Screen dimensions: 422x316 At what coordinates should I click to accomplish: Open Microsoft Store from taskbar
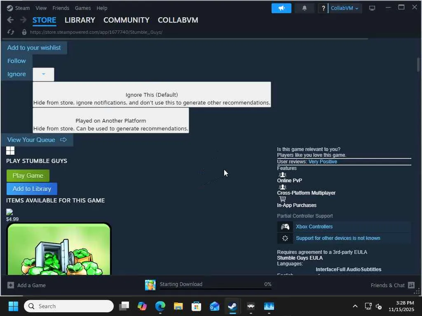coord(196,306)
